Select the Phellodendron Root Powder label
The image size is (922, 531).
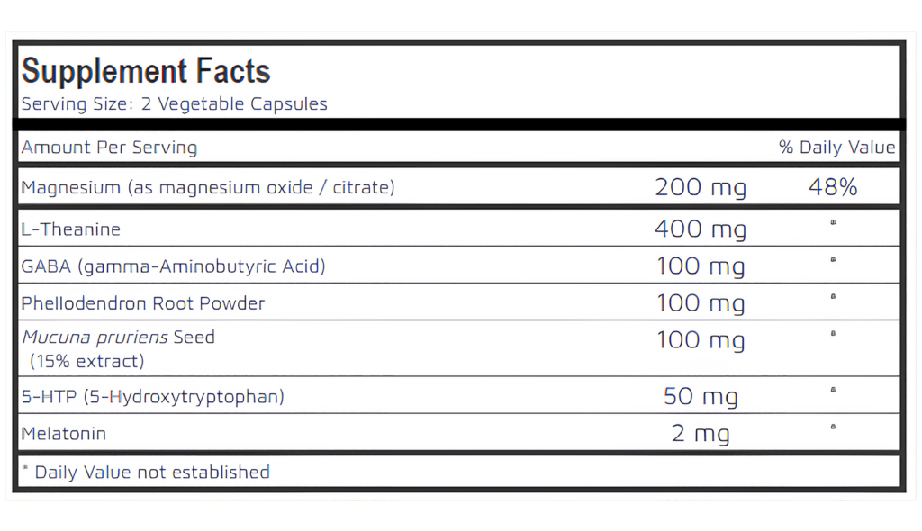(x=143, y=303)
